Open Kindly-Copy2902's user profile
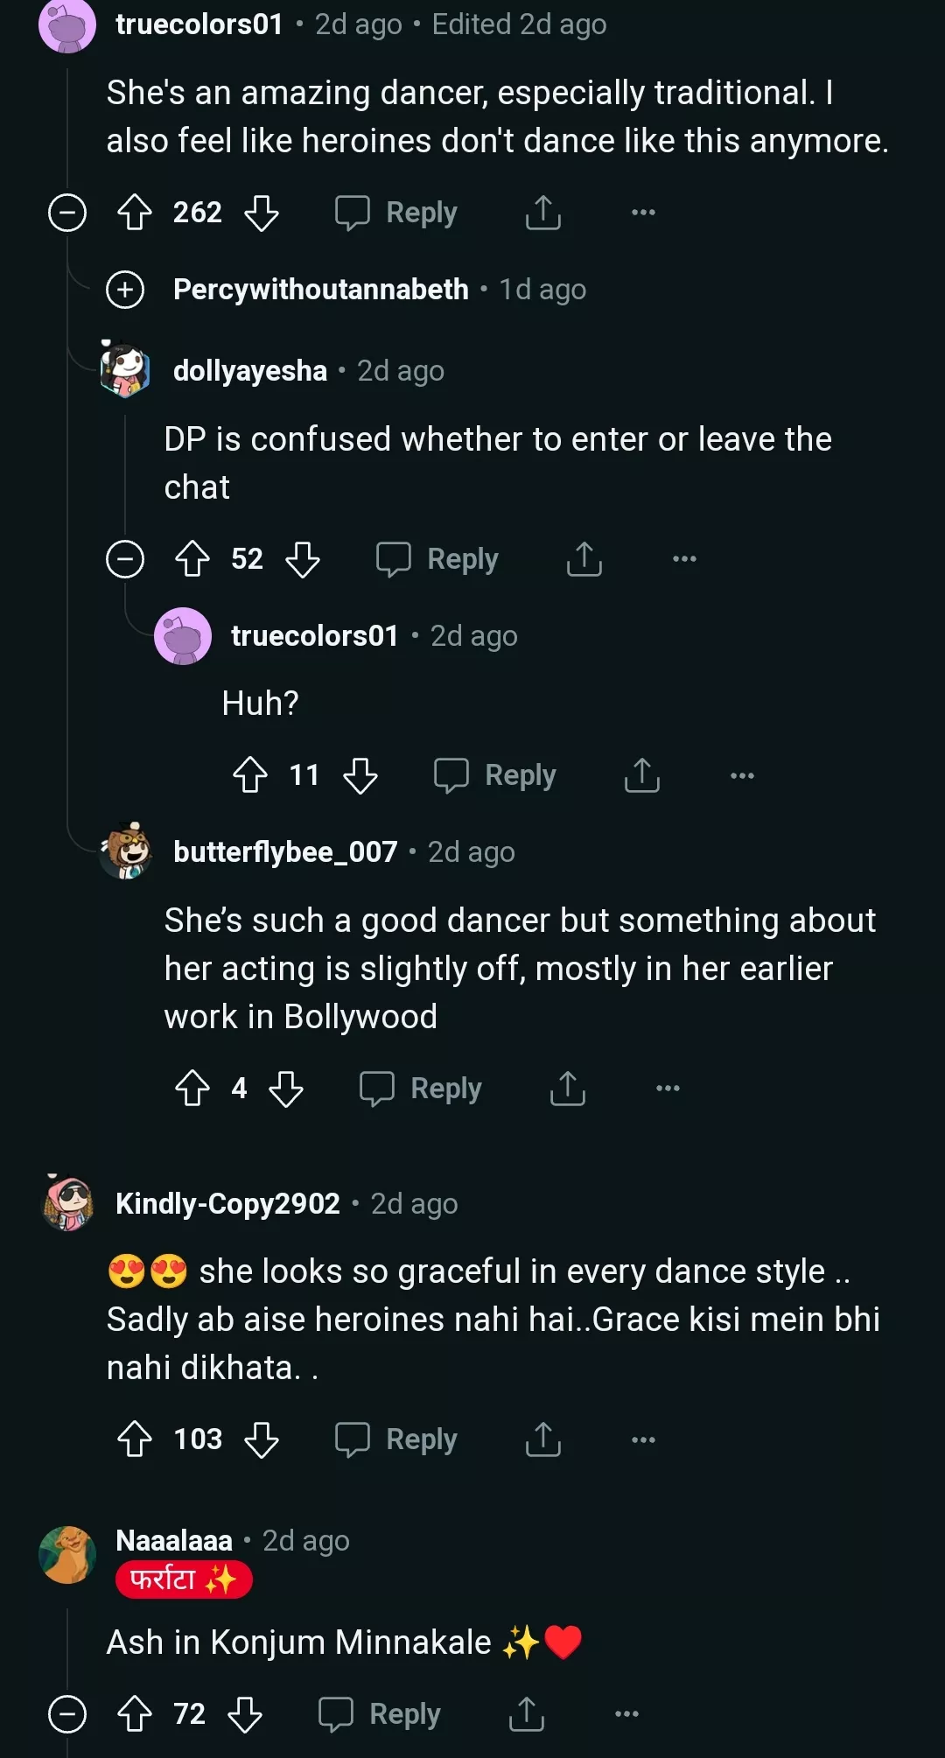The width and height of the screenshot is (945, 1758). [227, 1204]
